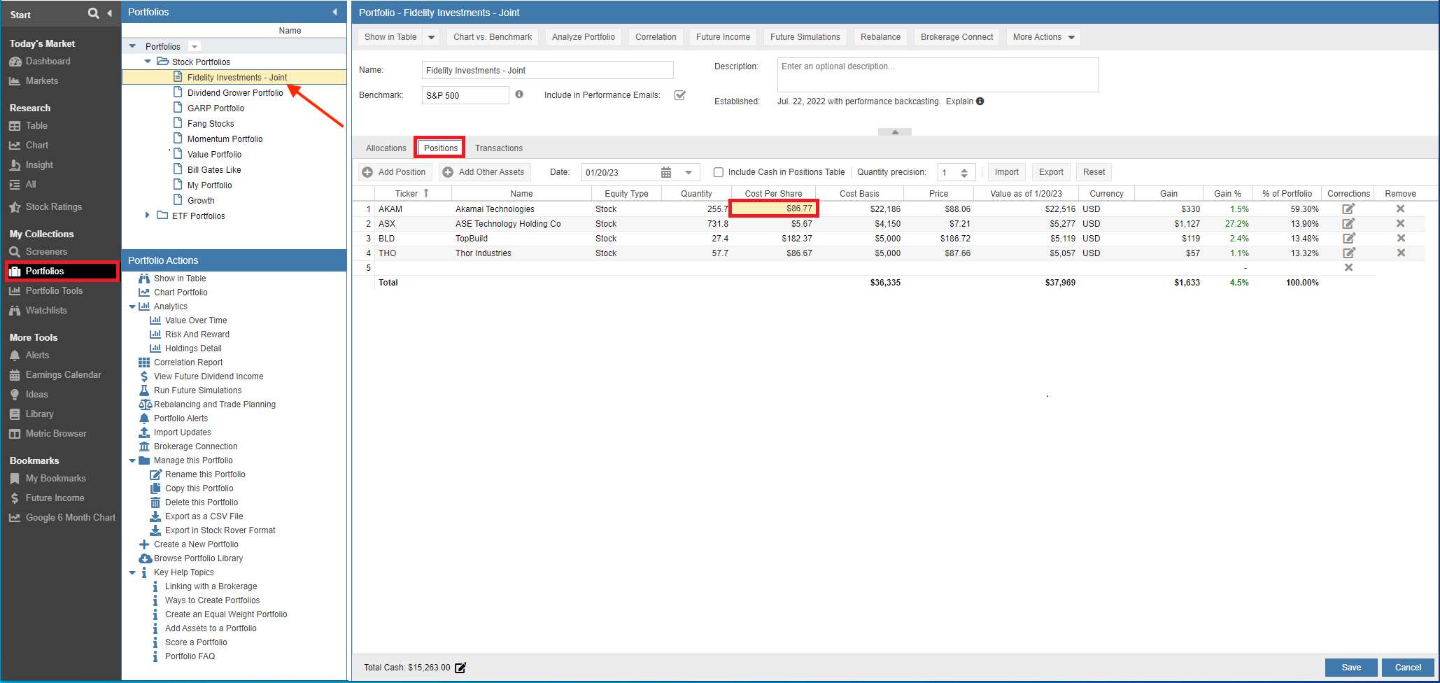1440x683 pixels.
Task: Remove the THO position
Action: click(1400, 253)
